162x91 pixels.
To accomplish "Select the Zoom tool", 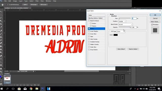I will [x=1, y=72].
